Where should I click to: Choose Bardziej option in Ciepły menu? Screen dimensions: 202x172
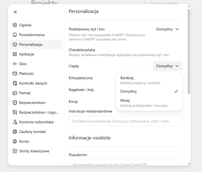[149, 80]
